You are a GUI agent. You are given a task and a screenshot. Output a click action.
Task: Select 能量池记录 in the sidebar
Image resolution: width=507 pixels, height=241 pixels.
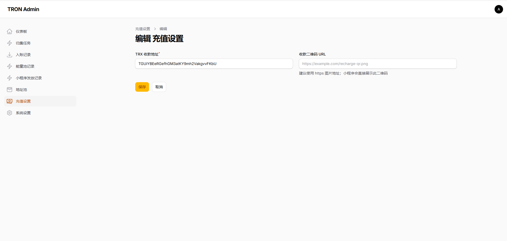tap(40, 66)
